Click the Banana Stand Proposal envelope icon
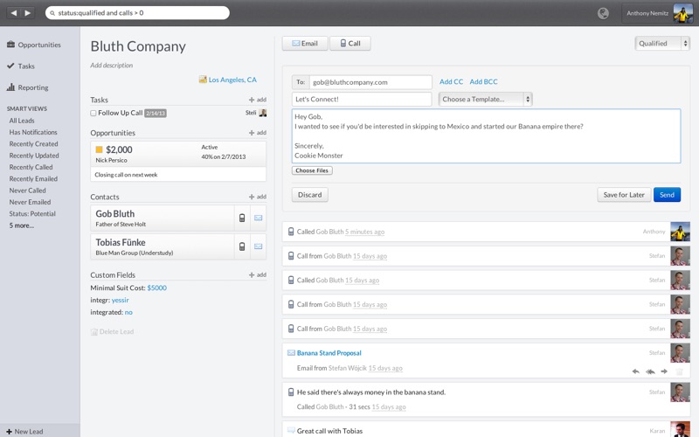This screenshot has width=699, height=437. (x=291, y=353)
